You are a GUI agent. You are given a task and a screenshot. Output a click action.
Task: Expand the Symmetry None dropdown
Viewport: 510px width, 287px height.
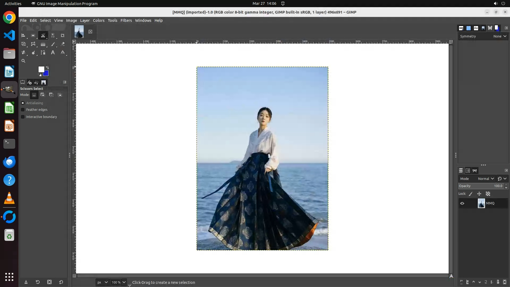500,36
